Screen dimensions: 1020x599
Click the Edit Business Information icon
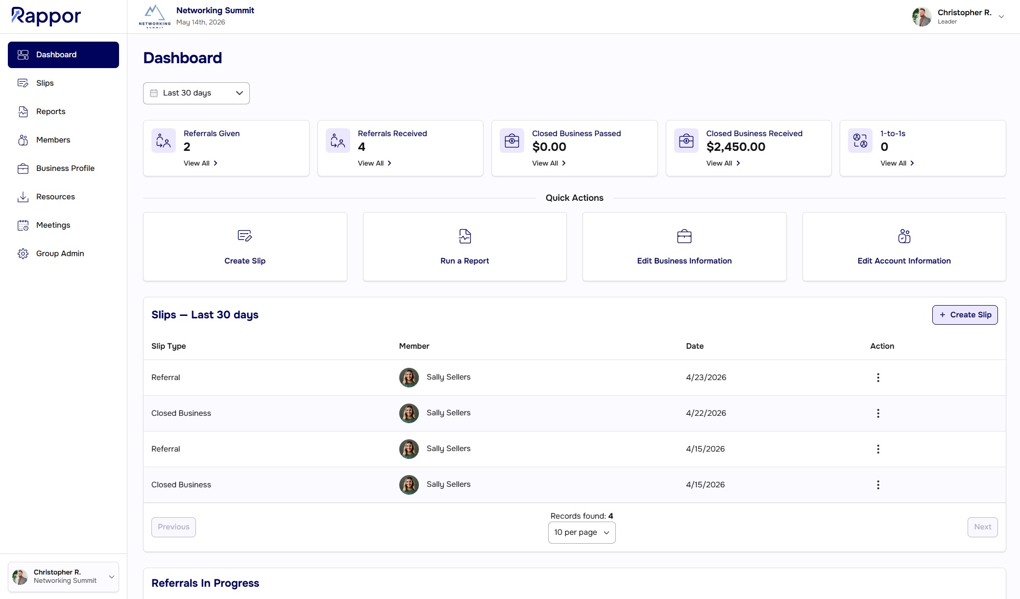[x=684, y=236]
